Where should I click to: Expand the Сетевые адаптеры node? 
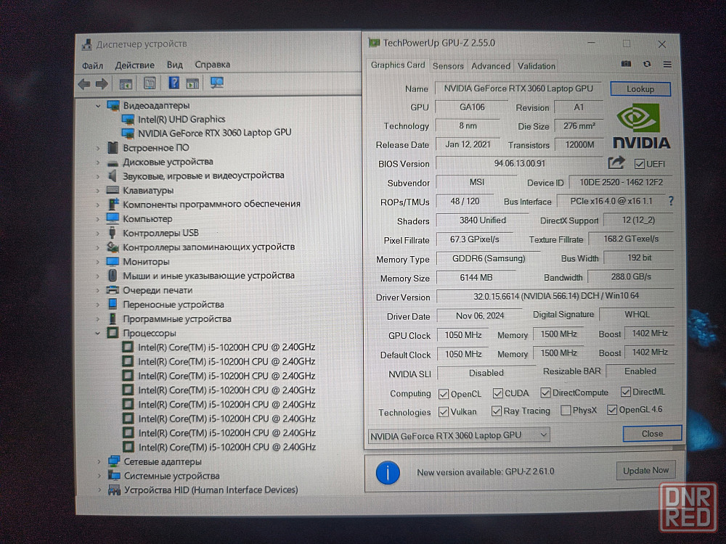99,461
